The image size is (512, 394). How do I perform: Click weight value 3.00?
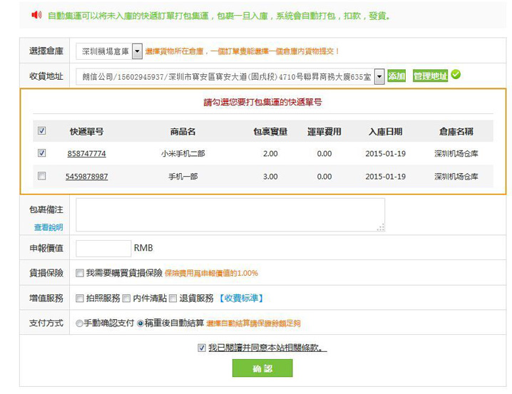(x=270, y=177)
